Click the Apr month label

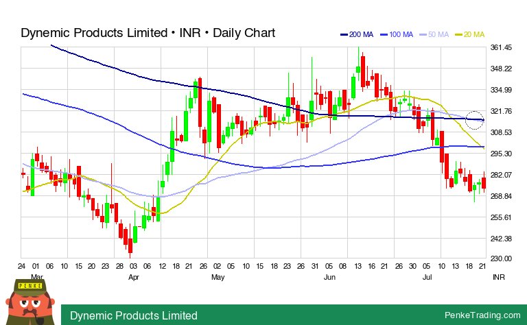tap(133, 277)
